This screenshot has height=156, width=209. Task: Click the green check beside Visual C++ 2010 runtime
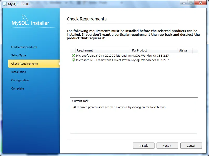point(73,56)
